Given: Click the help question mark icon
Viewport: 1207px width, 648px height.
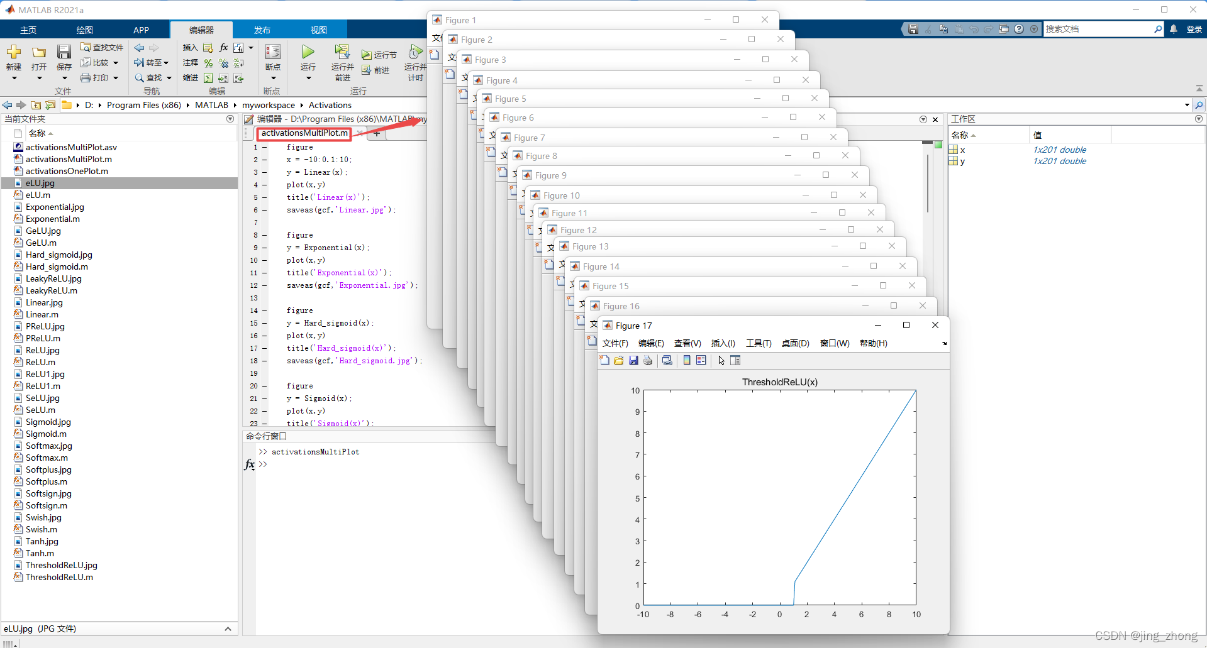Looking at the screenshot, I should click(x=1019, y=29).
